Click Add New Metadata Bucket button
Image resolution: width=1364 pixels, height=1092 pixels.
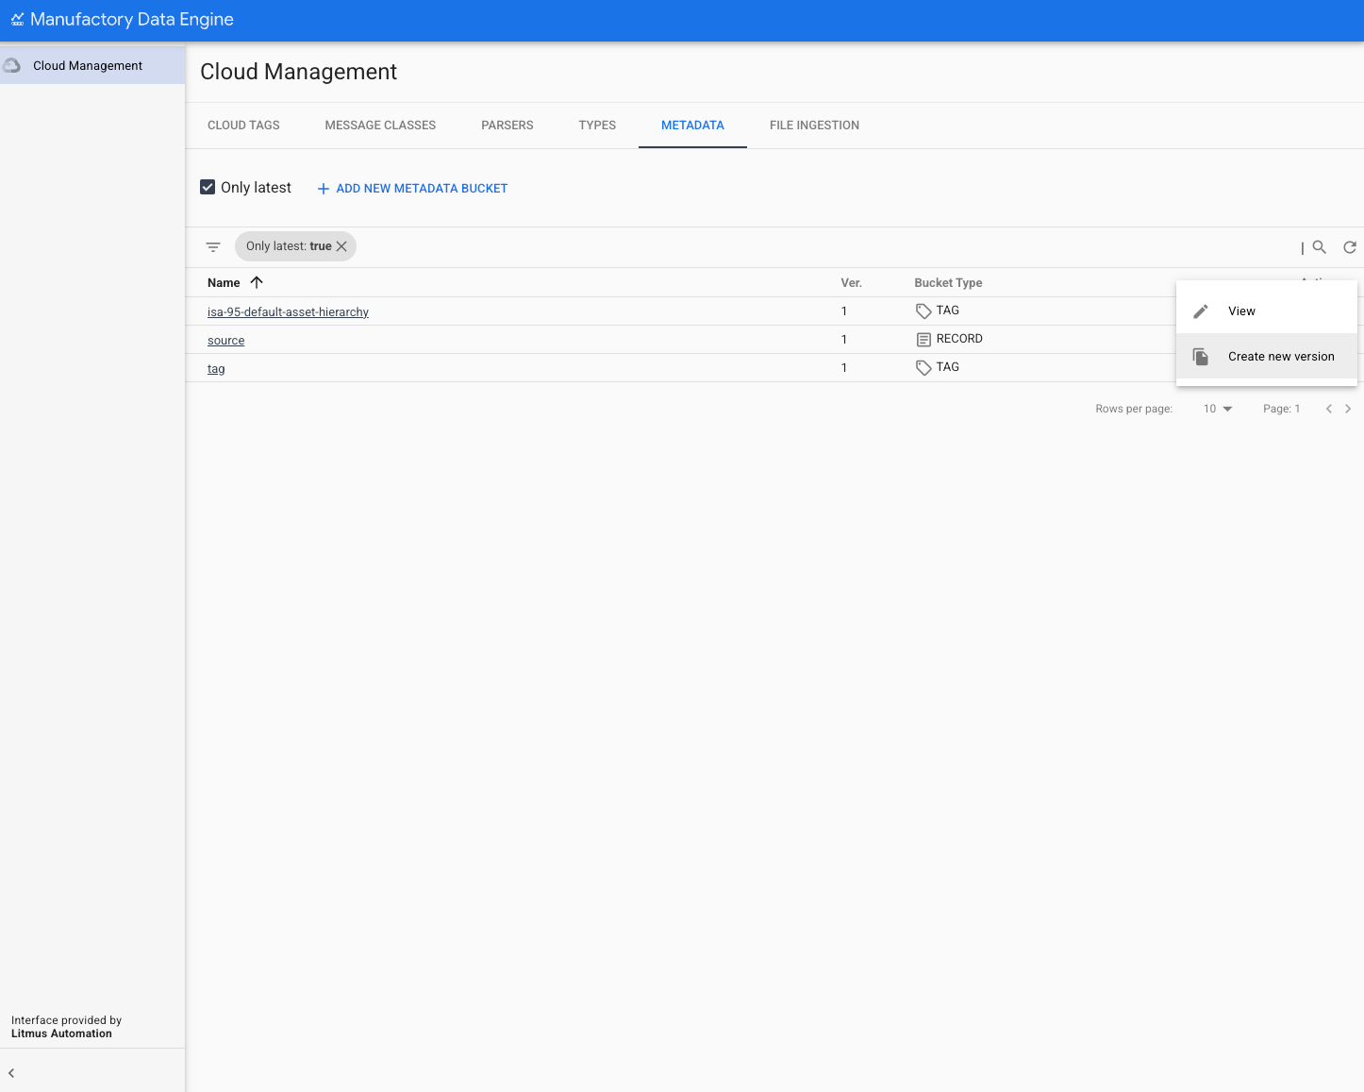tap(412, 189)
